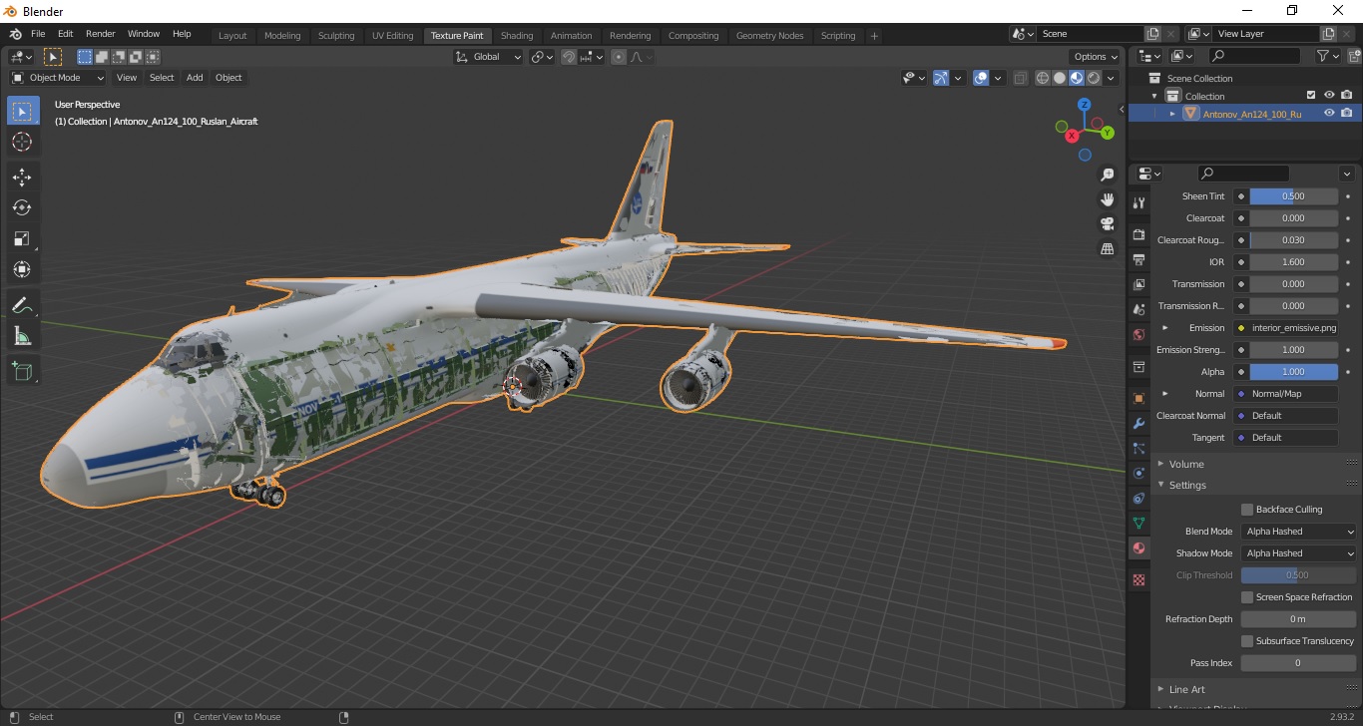
Task: Open the Render properties tab
Action: [x=1138, y=234]
